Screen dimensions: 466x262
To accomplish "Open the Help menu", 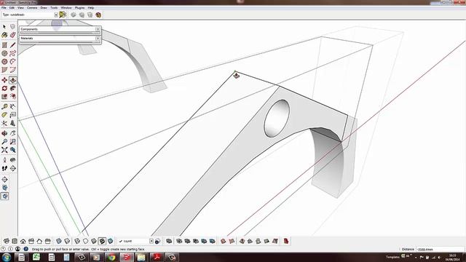I will 91,8.
